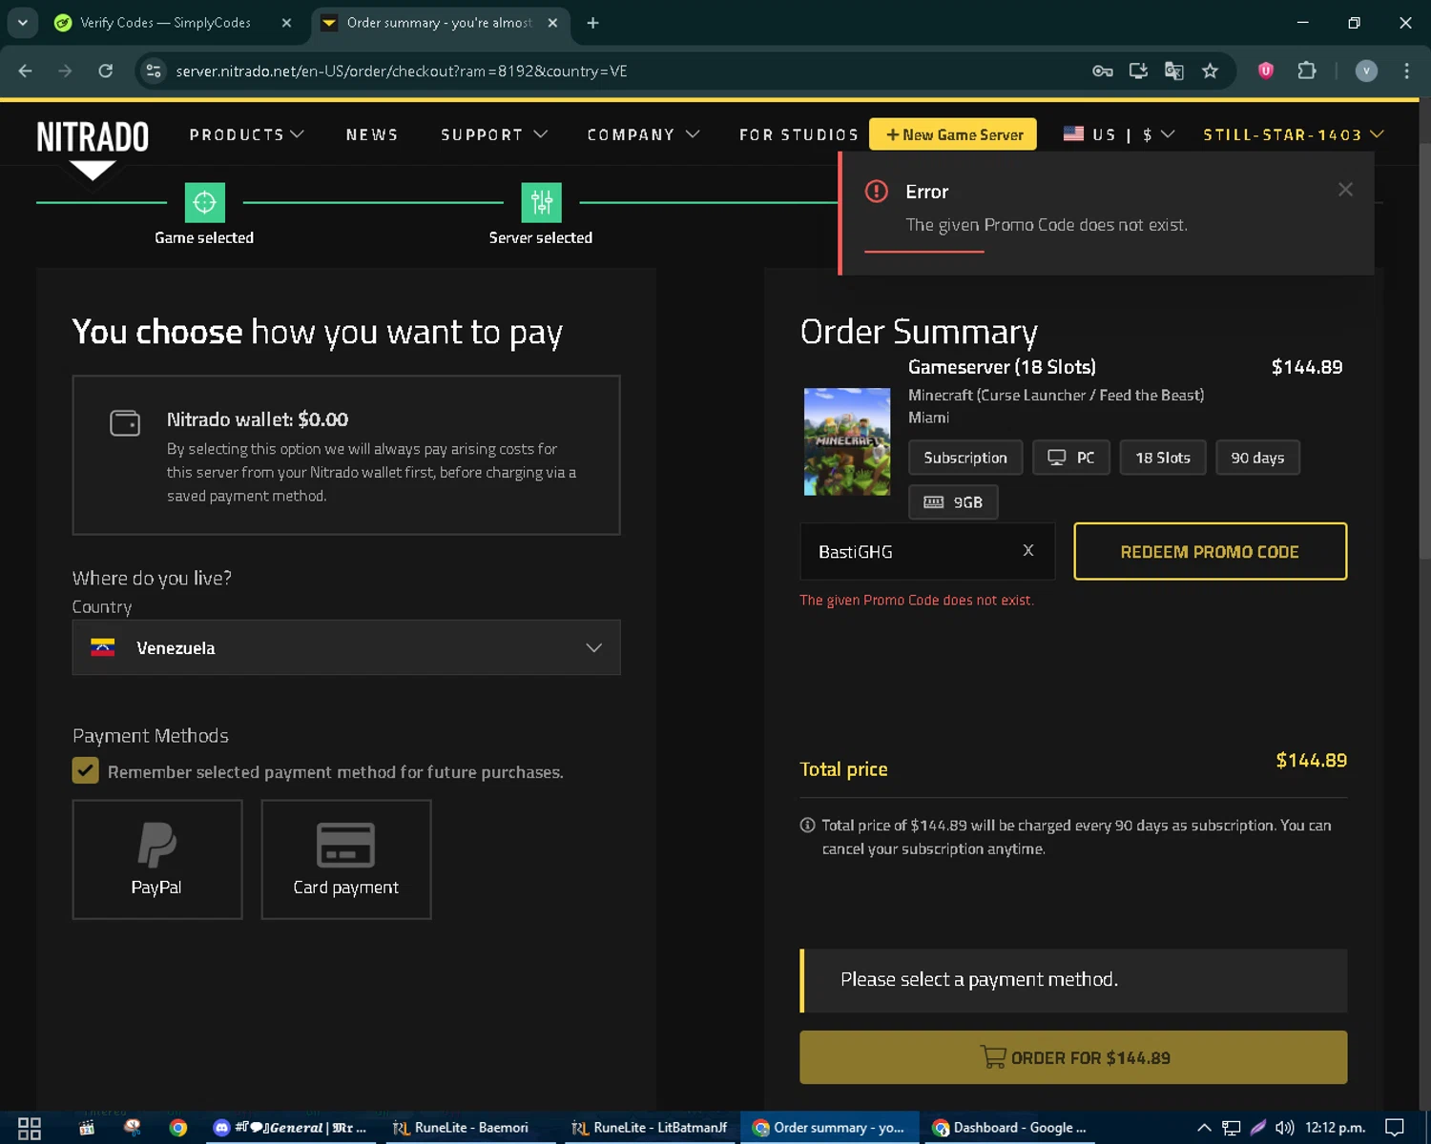
Task: Open the Chrome profile avatar
Action: (1366, 71)
